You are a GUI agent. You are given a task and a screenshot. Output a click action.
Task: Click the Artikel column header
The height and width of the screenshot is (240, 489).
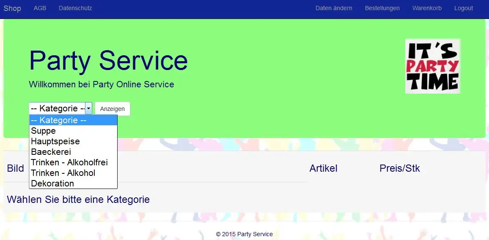point(324,168)
